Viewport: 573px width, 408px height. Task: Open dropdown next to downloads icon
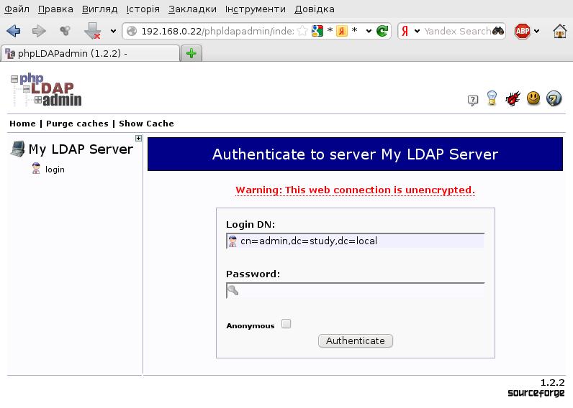tap(113, 32)
